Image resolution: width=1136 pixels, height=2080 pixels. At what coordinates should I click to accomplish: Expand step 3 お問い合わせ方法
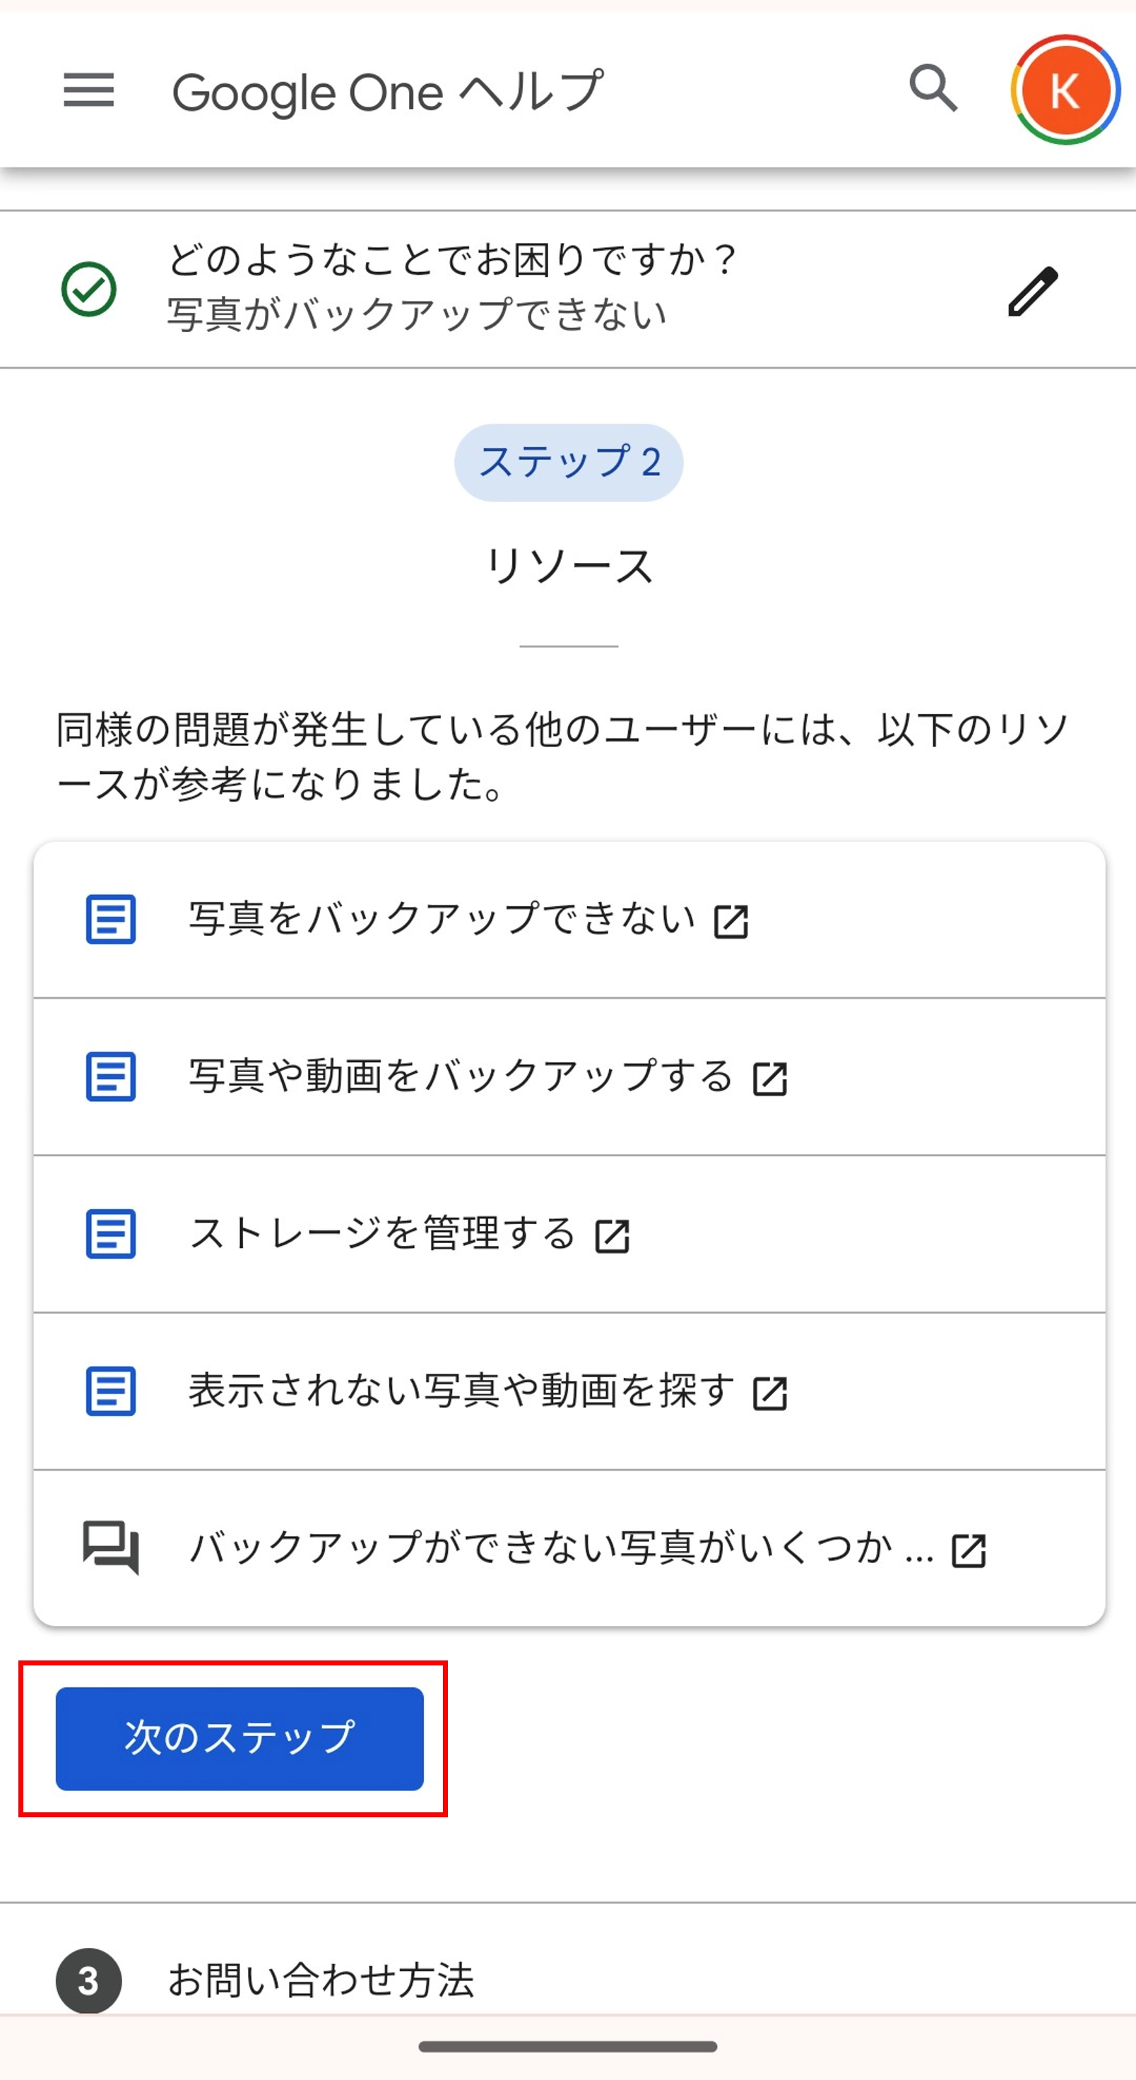point(321,1980)
